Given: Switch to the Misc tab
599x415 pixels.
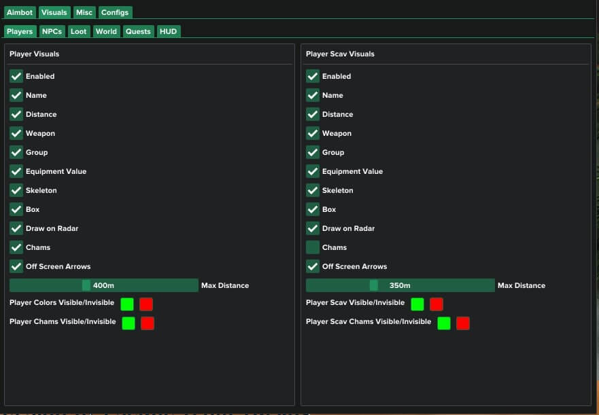Looking at the screenshot, I should click(x=84, y=12).
